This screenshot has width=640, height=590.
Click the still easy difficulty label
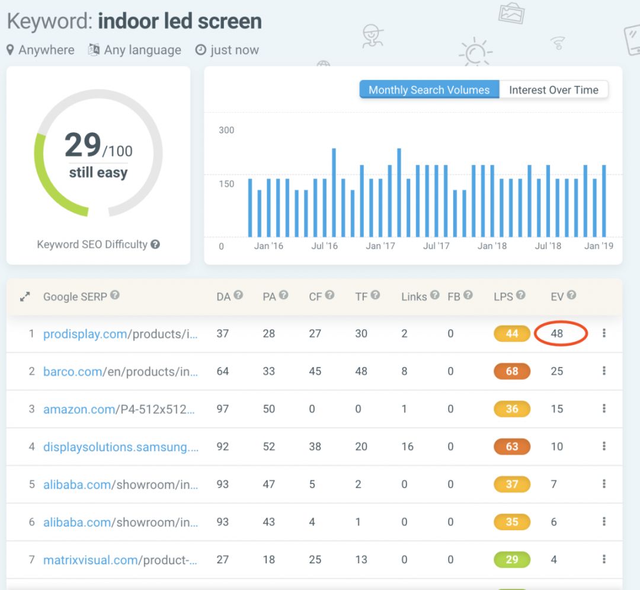98,173
